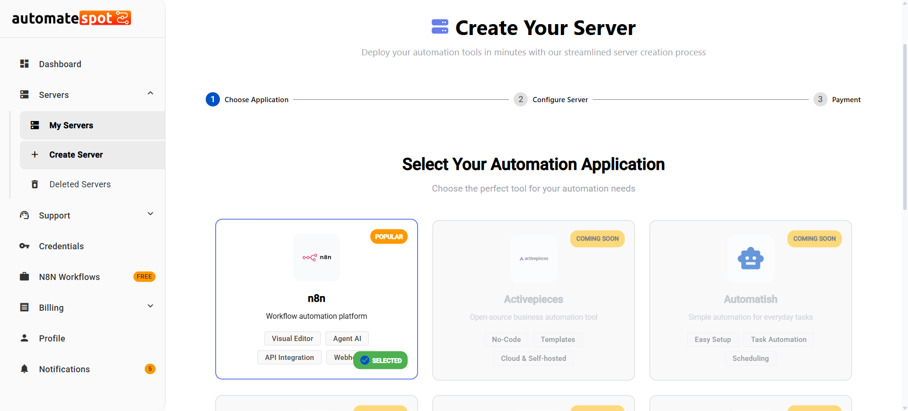Click the Templates tag
The image size is (908, 411).
[558, 340]
